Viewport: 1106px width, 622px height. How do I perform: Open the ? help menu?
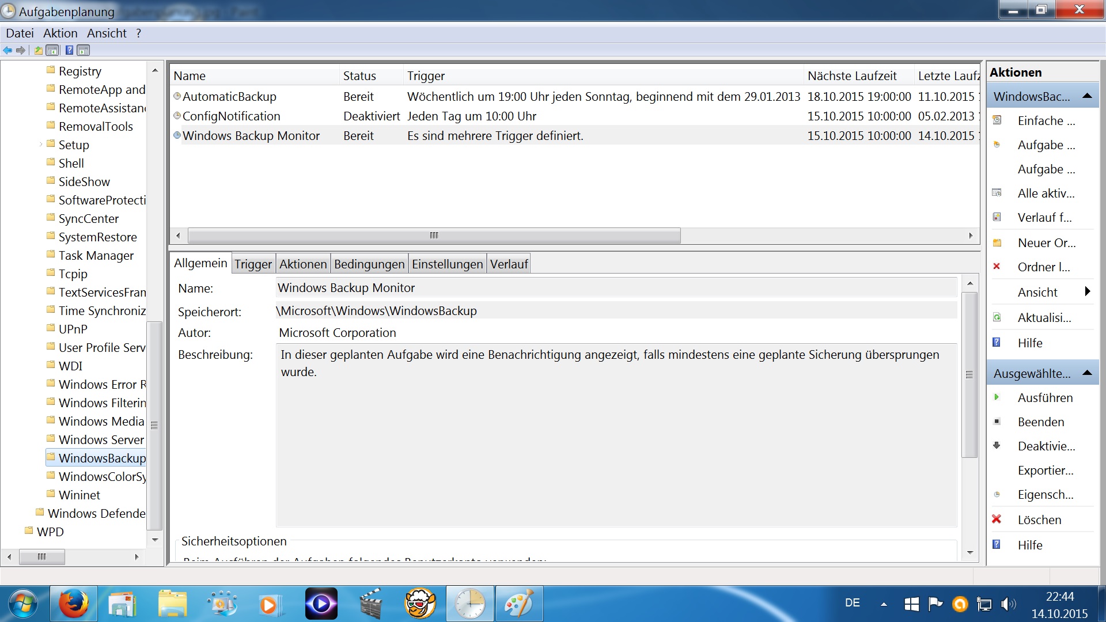tap(139, 33)
